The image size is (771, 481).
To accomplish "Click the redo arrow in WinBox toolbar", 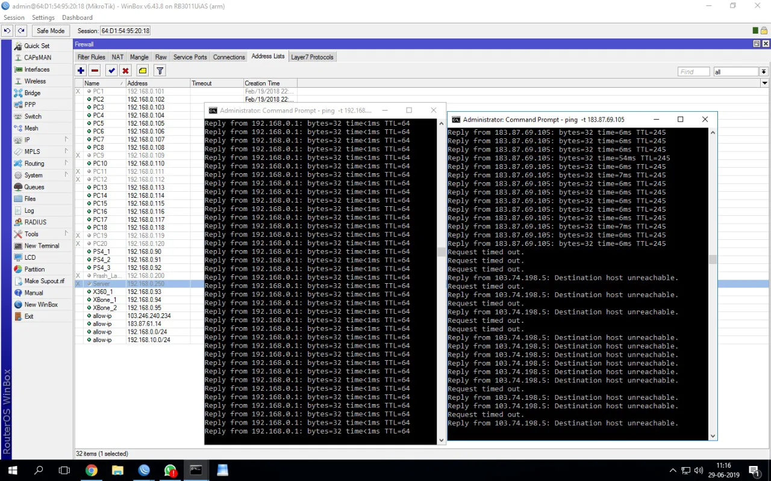I will coord(22,31).
